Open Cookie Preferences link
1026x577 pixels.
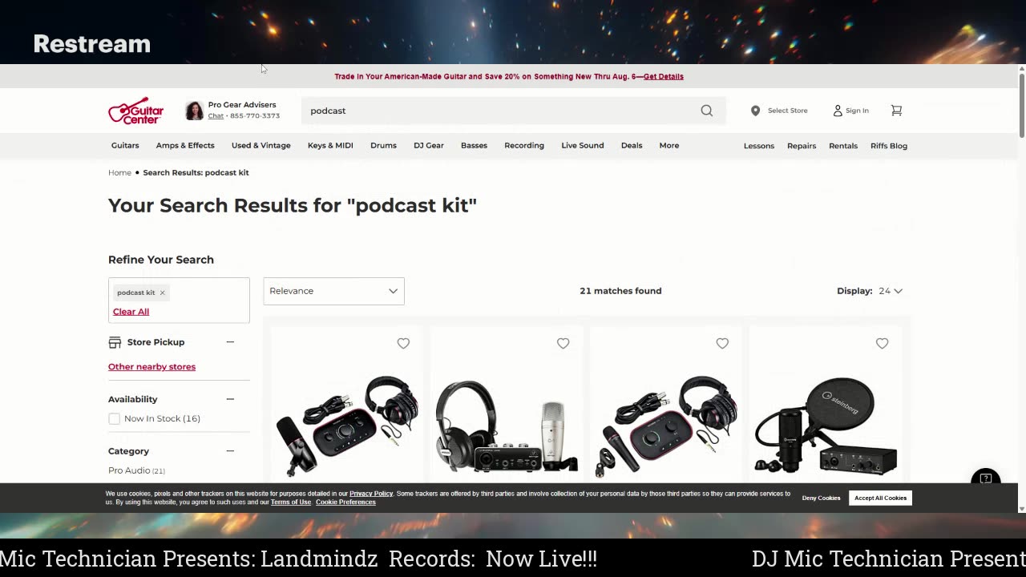click(345, 502)
